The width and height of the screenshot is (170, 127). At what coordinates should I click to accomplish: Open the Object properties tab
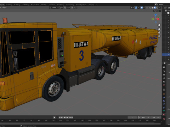point(164,94)
